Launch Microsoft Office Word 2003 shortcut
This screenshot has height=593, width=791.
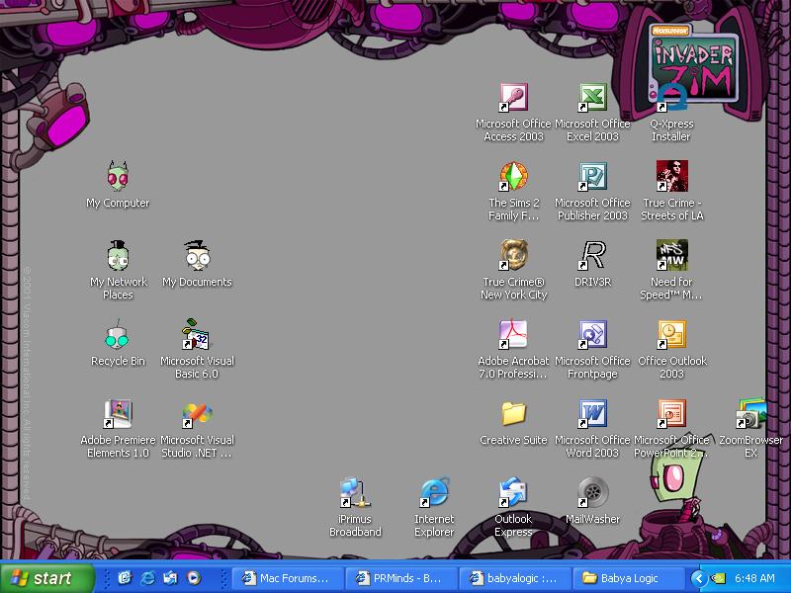pos(592,413)
